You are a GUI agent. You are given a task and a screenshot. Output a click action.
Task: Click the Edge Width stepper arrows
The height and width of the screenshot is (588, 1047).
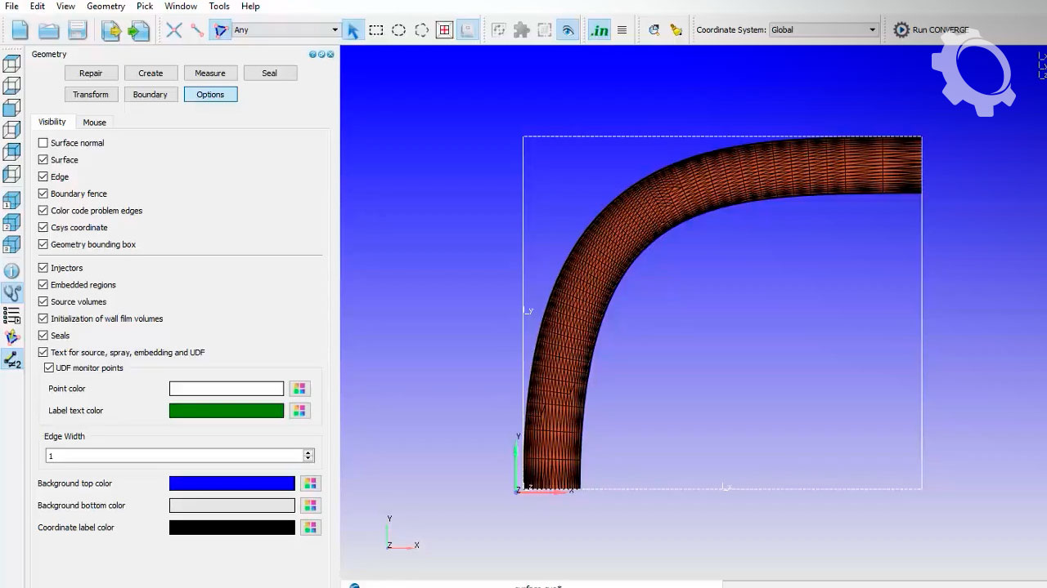coord(308,456)
